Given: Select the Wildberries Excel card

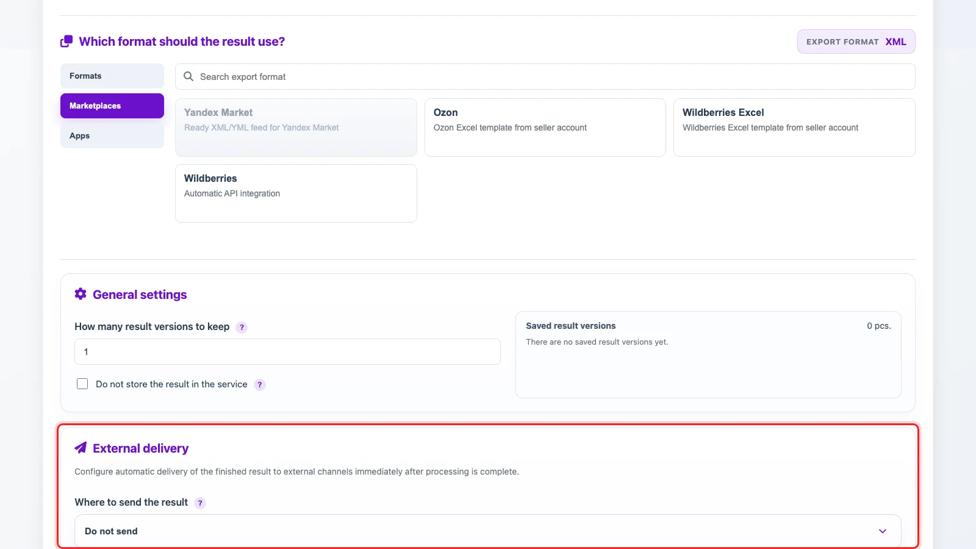Looking at the screenshot, I should [x=794, y=127].
